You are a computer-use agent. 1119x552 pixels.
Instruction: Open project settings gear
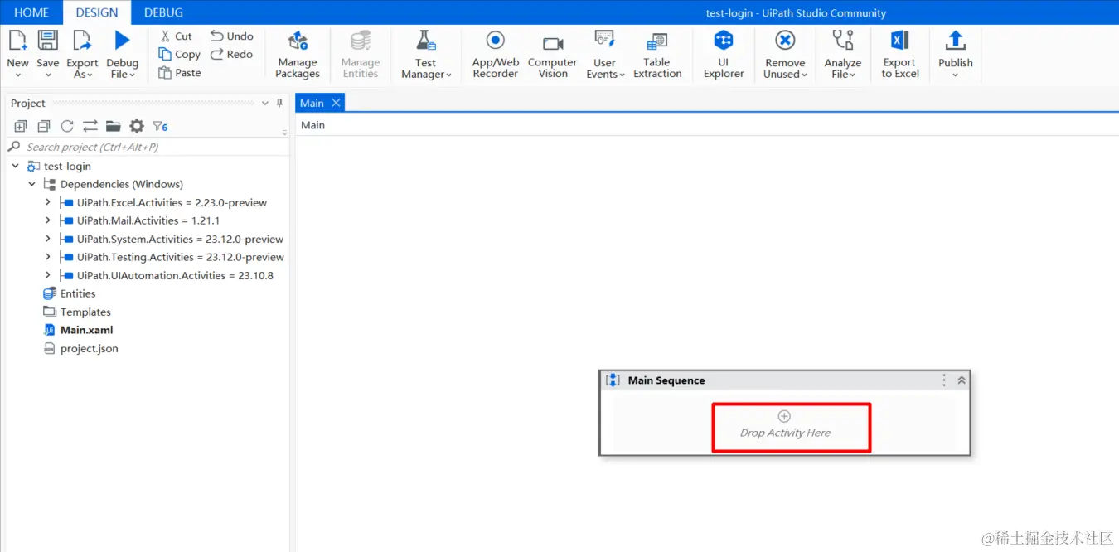137,126
